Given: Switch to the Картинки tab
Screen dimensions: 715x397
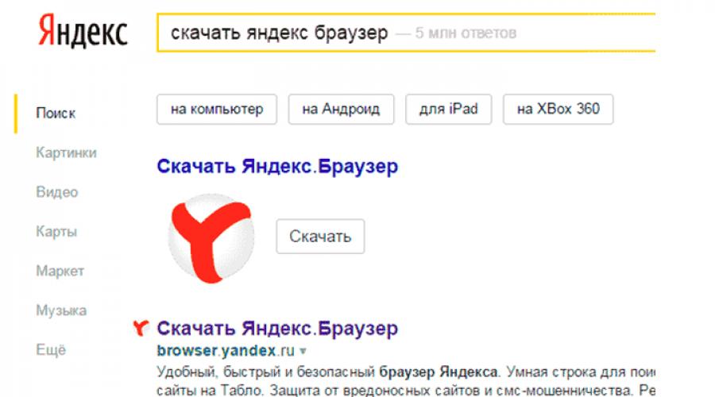Looking at the screenshot, I should [66, 152].
